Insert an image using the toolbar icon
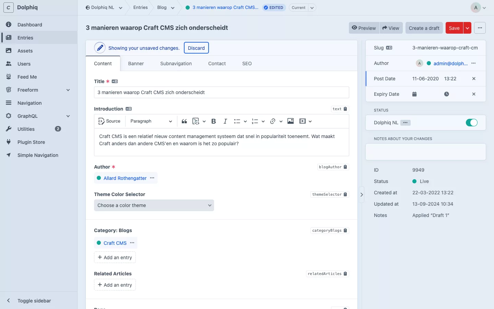 click(x=291, y=121)
